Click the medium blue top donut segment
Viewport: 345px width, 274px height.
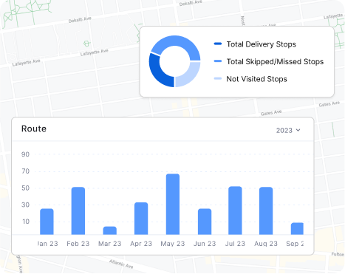pos(177,41)
